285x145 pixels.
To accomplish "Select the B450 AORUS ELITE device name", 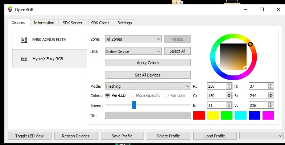I will click(49, 40).
